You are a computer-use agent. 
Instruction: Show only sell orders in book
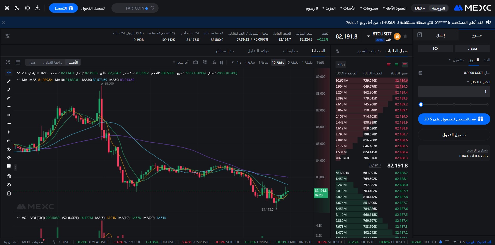[389, 65]
